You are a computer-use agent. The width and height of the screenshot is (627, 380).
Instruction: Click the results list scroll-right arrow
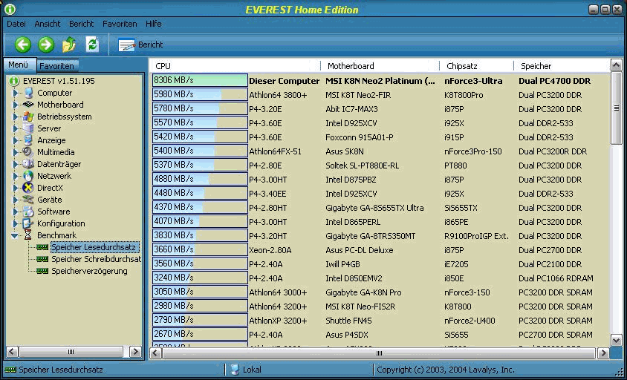[x=603, y=353]
